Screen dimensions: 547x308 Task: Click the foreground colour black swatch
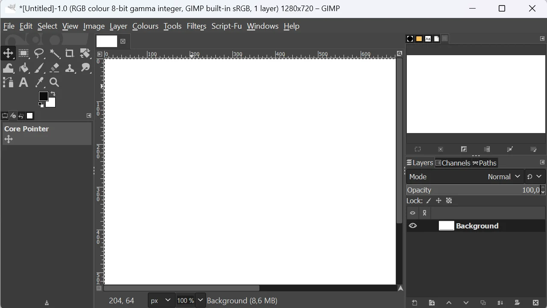click(x=43, y=96)
